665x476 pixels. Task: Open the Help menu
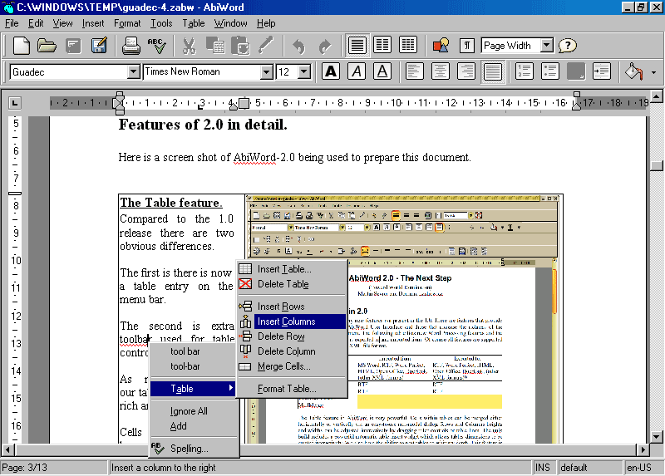pyautogui.click(x=266, y=23)
